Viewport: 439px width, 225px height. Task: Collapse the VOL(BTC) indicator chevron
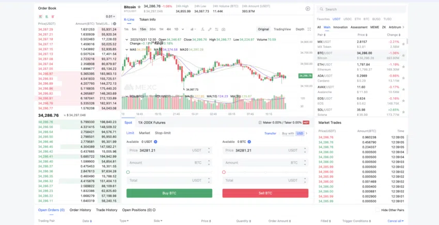pos(127,96)
